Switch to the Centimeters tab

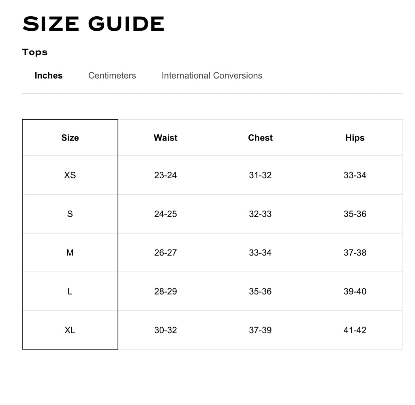click(112, 76)
